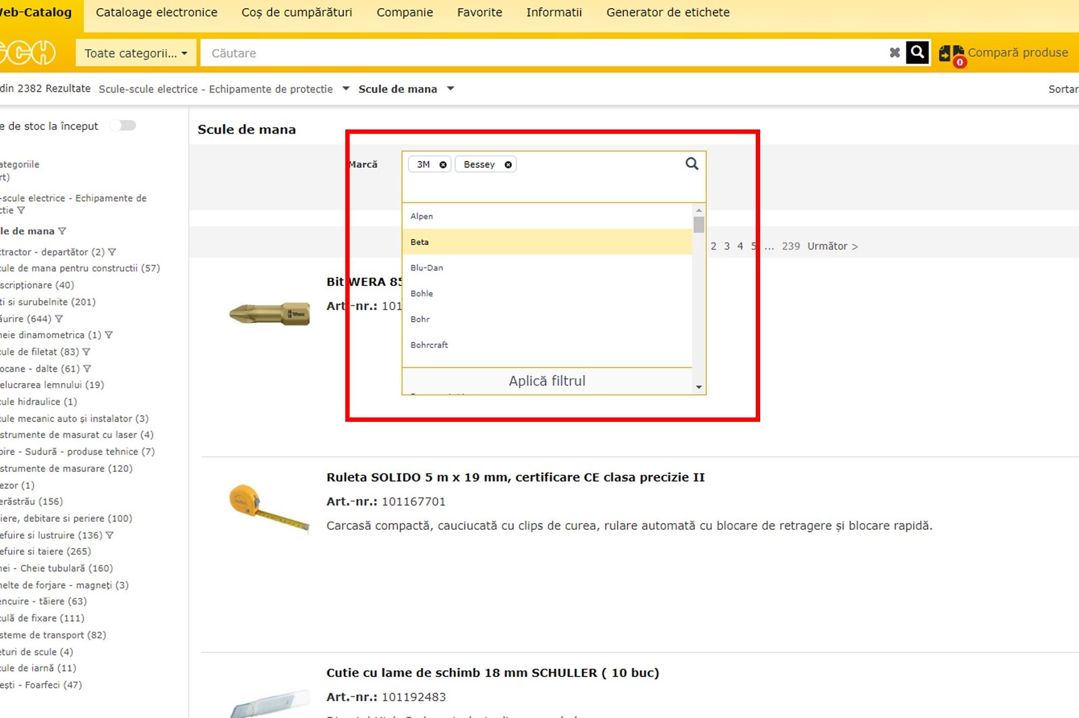The image size is (1079, 718).
Task: Open Instrumente de masurat cu laser (4)
Action: click(x=77, y=435)
